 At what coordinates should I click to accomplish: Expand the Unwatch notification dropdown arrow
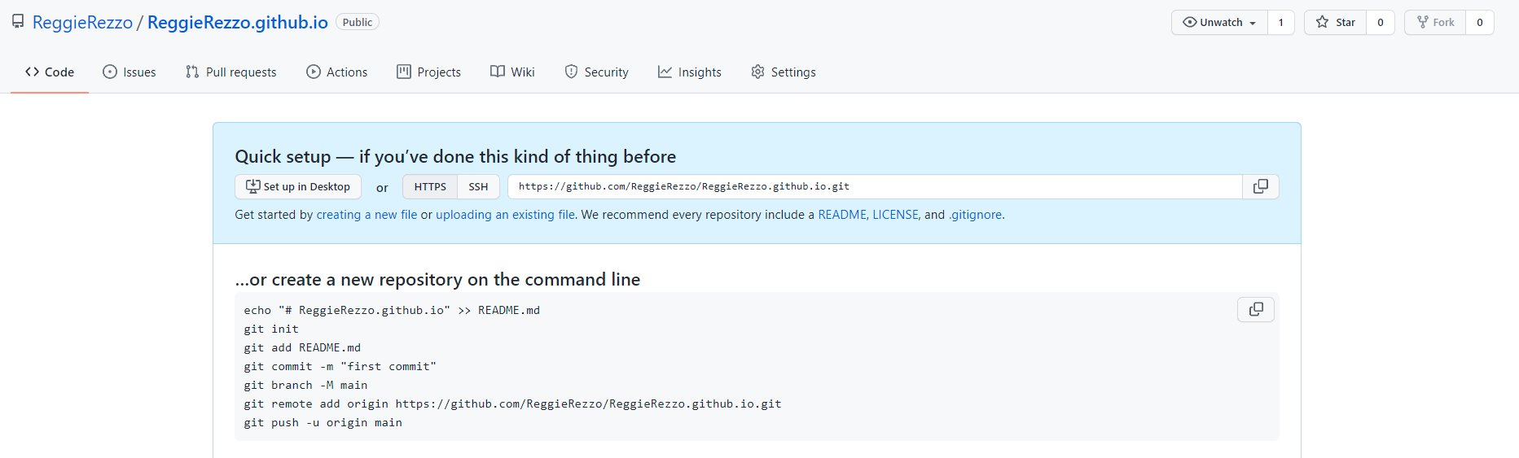(1253, 23)
